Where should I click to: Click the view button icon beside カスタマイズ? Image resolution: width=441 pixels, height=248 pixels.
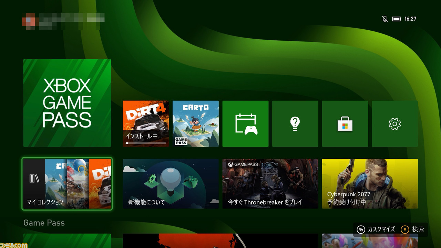[x=361, y=229]
